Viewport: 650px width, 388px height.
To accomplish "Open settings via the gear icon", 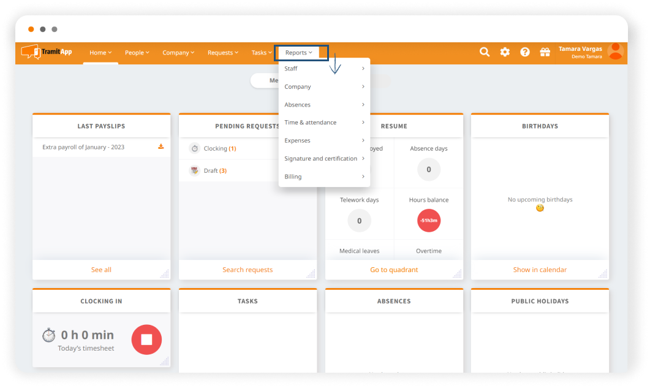I will click(x=505, y=52).
